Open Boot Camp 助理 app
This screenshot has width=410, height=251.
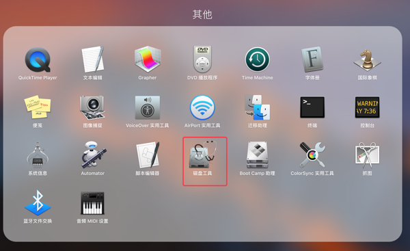tap(258, 155)
